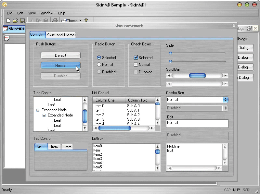The height and width of the screenshot is (194, 260).
Task: Open context help via the question mark icon
Action: tap(86, 20)
